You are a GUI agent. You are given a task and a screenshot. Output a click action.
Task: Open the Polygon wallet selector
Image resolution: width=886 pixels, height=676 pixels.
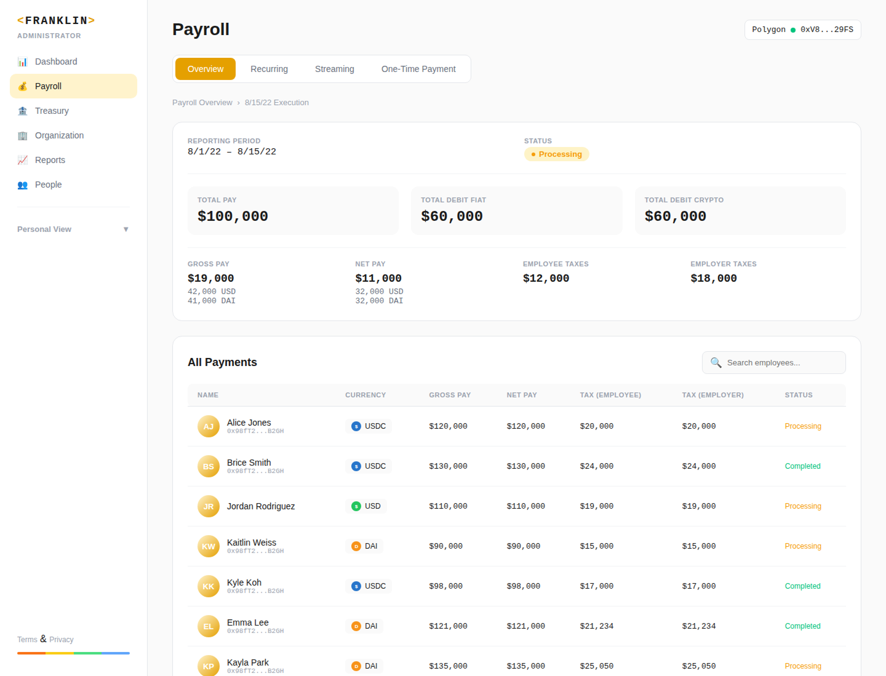[x=802, y=30]
